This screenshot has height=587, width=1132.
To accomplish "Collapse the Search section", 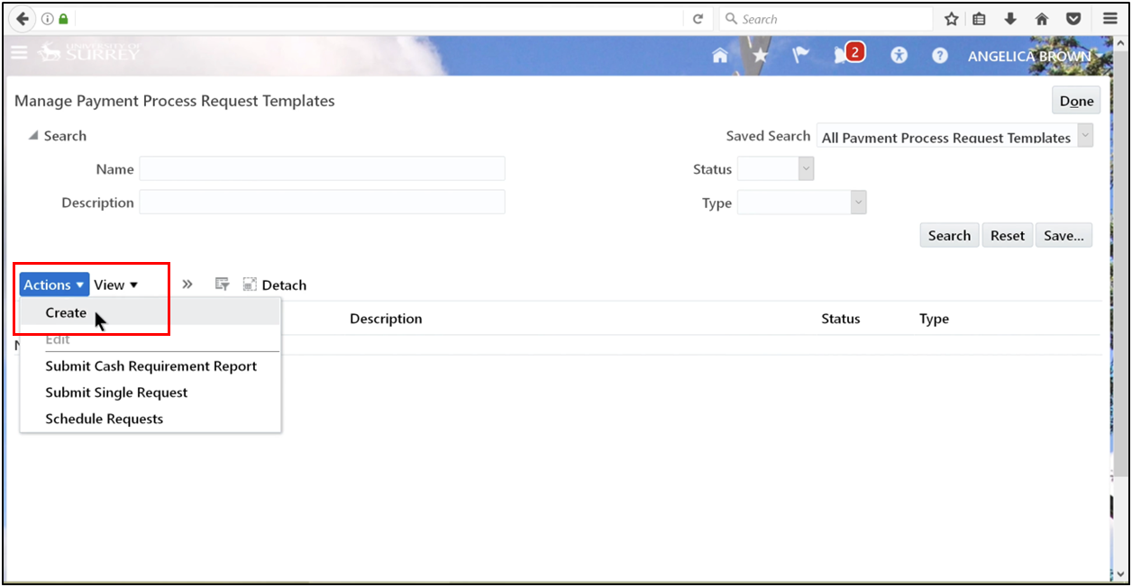I will (x=33, y=135).
